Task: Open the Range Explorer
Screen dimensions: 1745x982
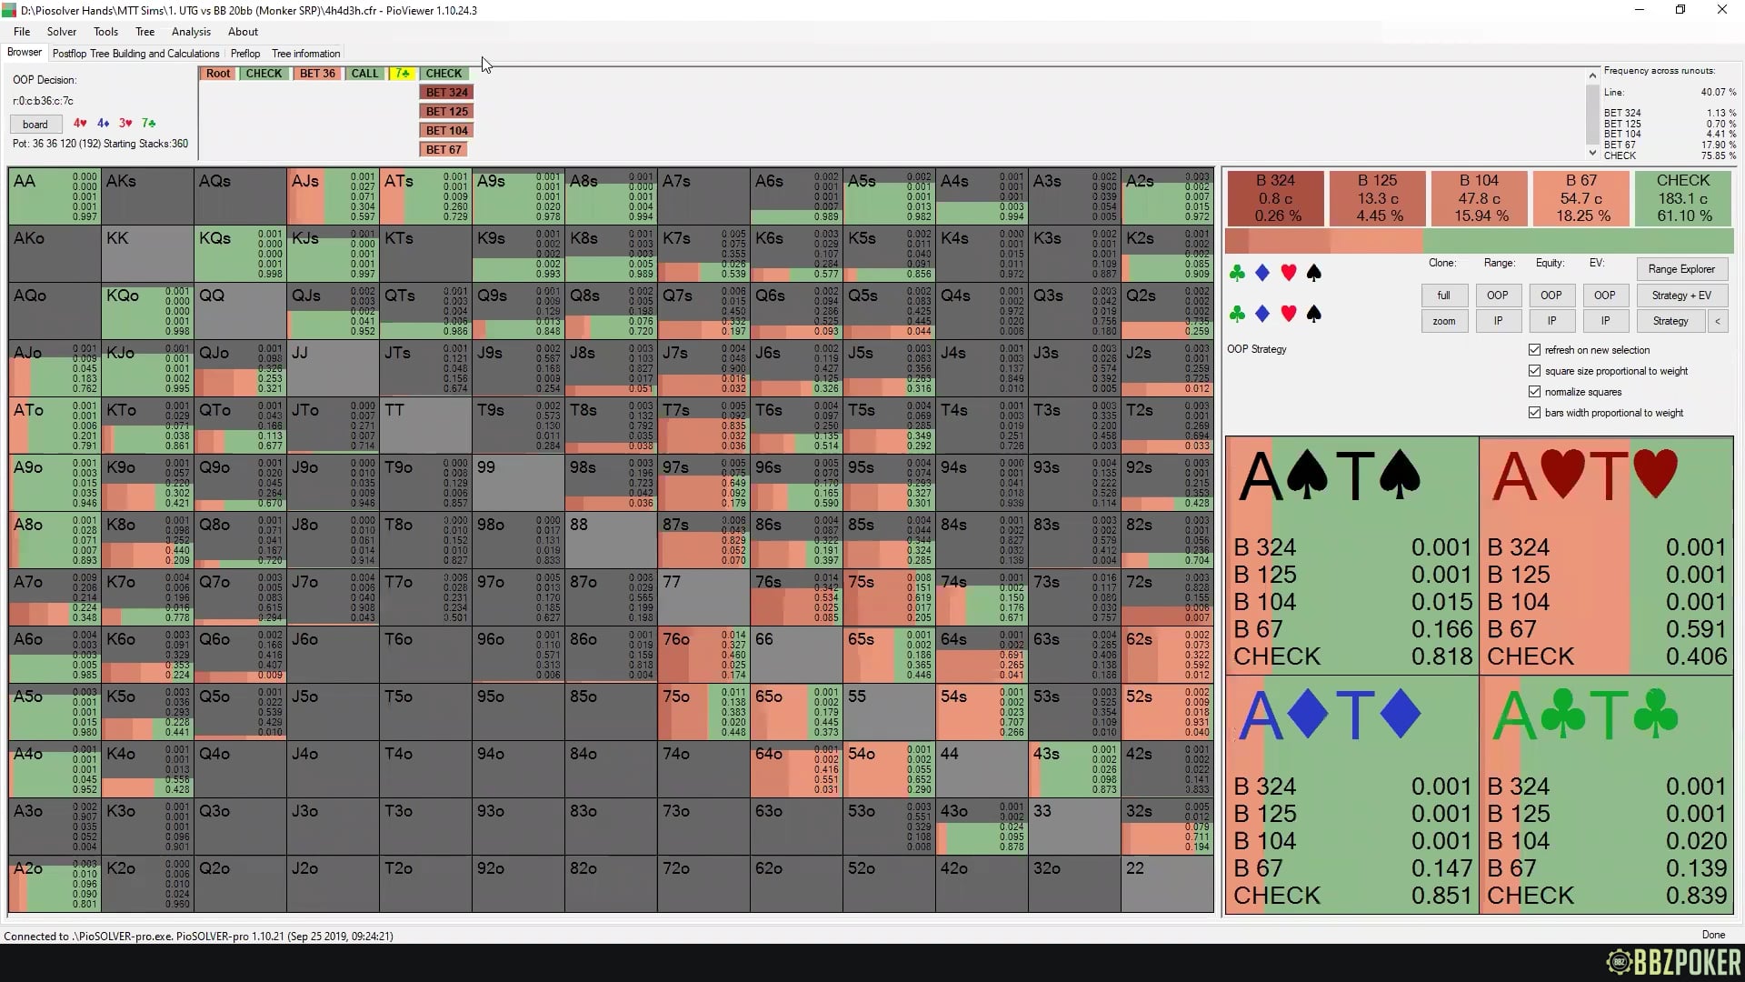Action: 1681,269
